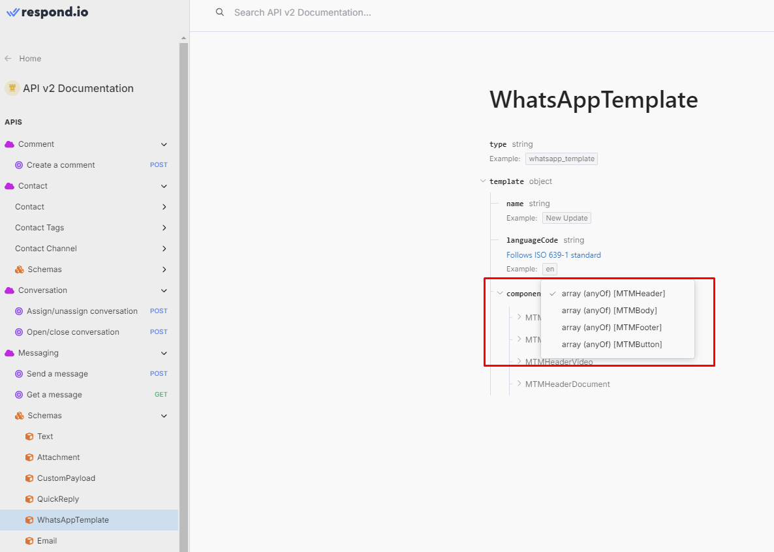Click the en example value
The height and width of the screenshot is (552, 774).
(x=550, y=269)
